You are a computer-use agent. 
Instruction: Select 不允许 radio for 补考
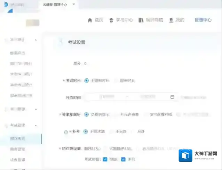tap(112, 131)
